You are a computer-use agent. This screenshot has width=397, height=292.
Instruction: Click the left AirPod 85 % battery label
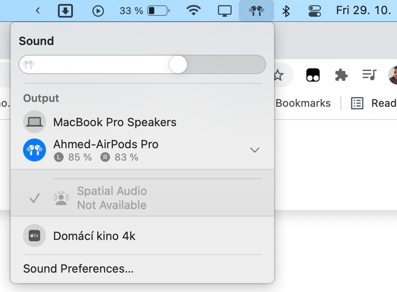(x=73, y=157)
